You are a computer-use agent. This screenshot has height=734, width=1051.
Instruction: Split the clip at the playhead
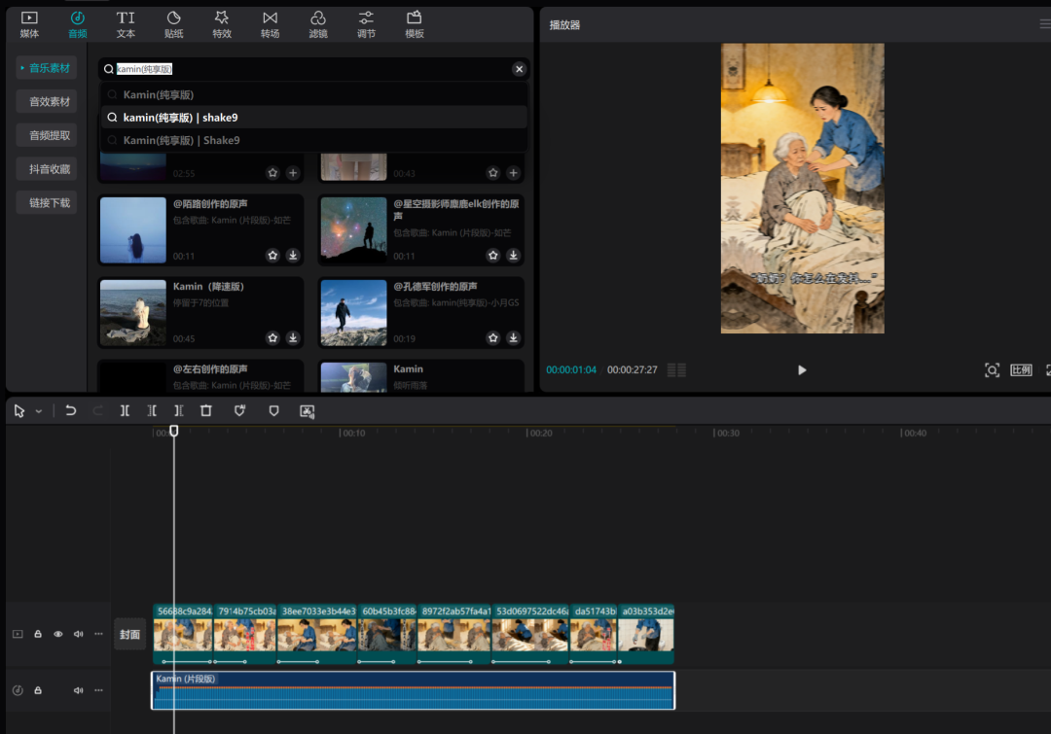pyautogui.click(x=125, y=410)
